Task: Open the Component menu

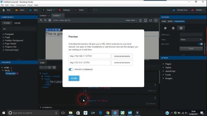Action: pyautogui.click(x=21, y=5)
